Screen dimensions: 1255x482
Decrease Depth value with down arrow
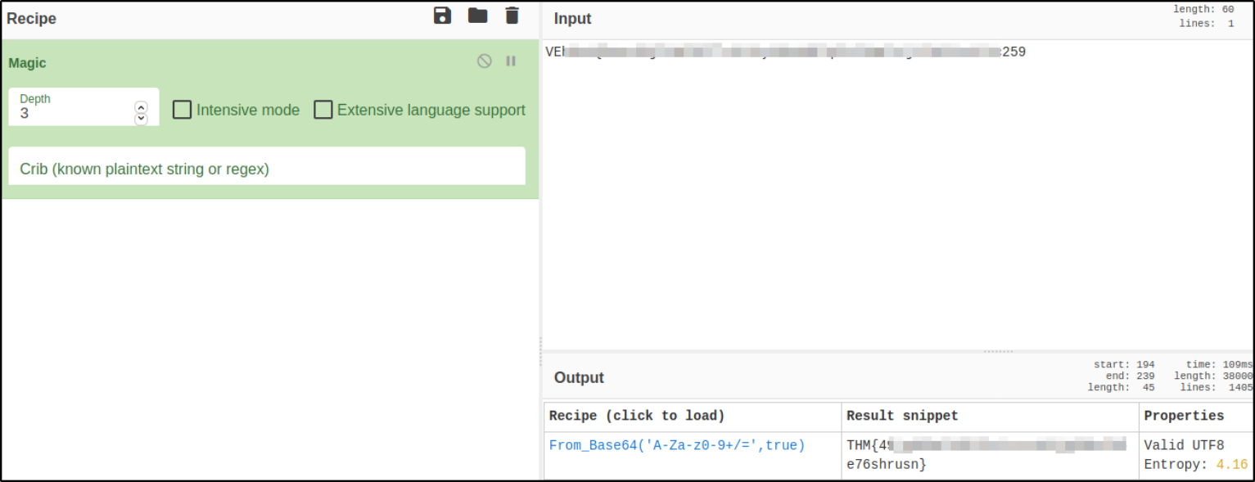pyautogui.click(x=141, y=119)
